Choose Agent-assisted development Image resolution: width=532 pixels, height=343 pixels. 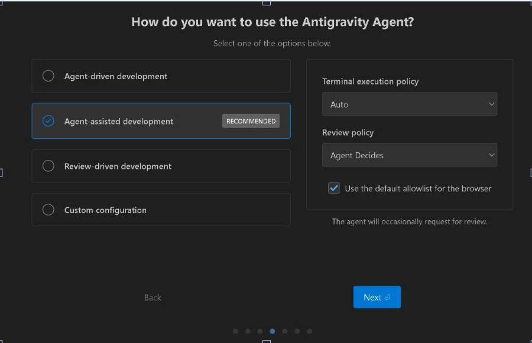coord(161,121)
